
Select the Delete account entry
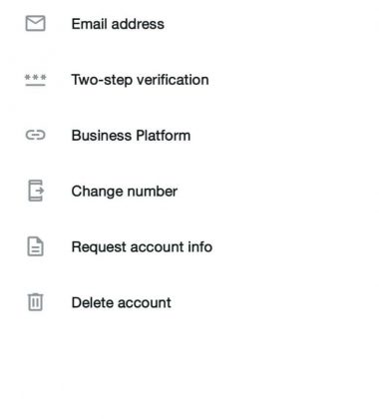pos(189,302)
